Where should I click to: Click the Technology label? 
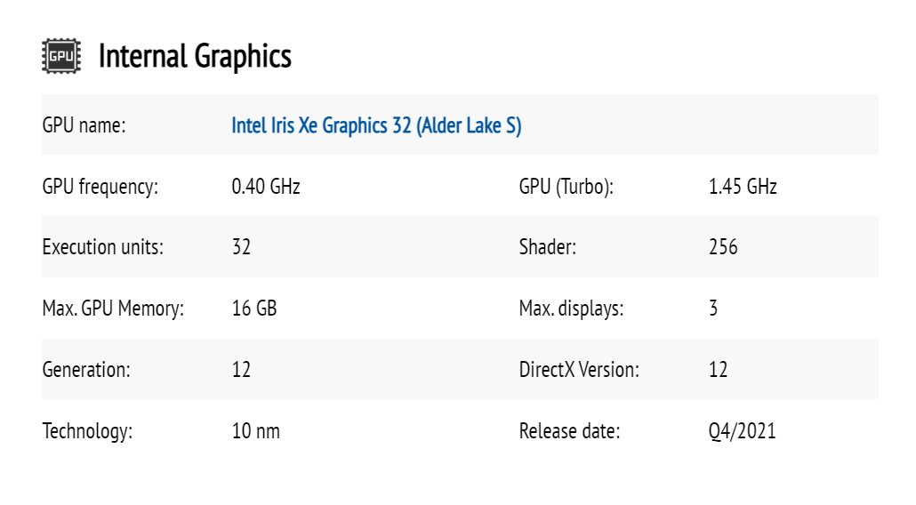[x=87, y=431]
